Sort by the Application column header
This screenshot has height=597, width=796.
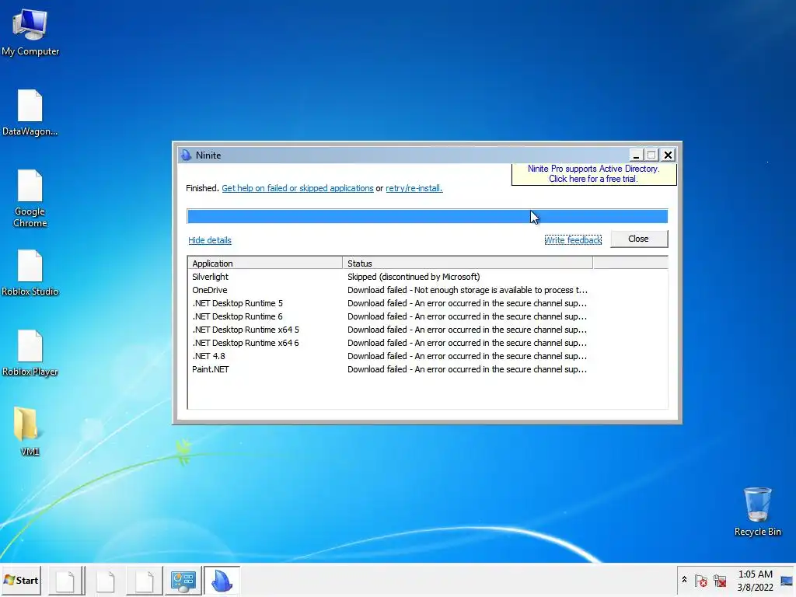pyautogui.click(x=264, y=263)
